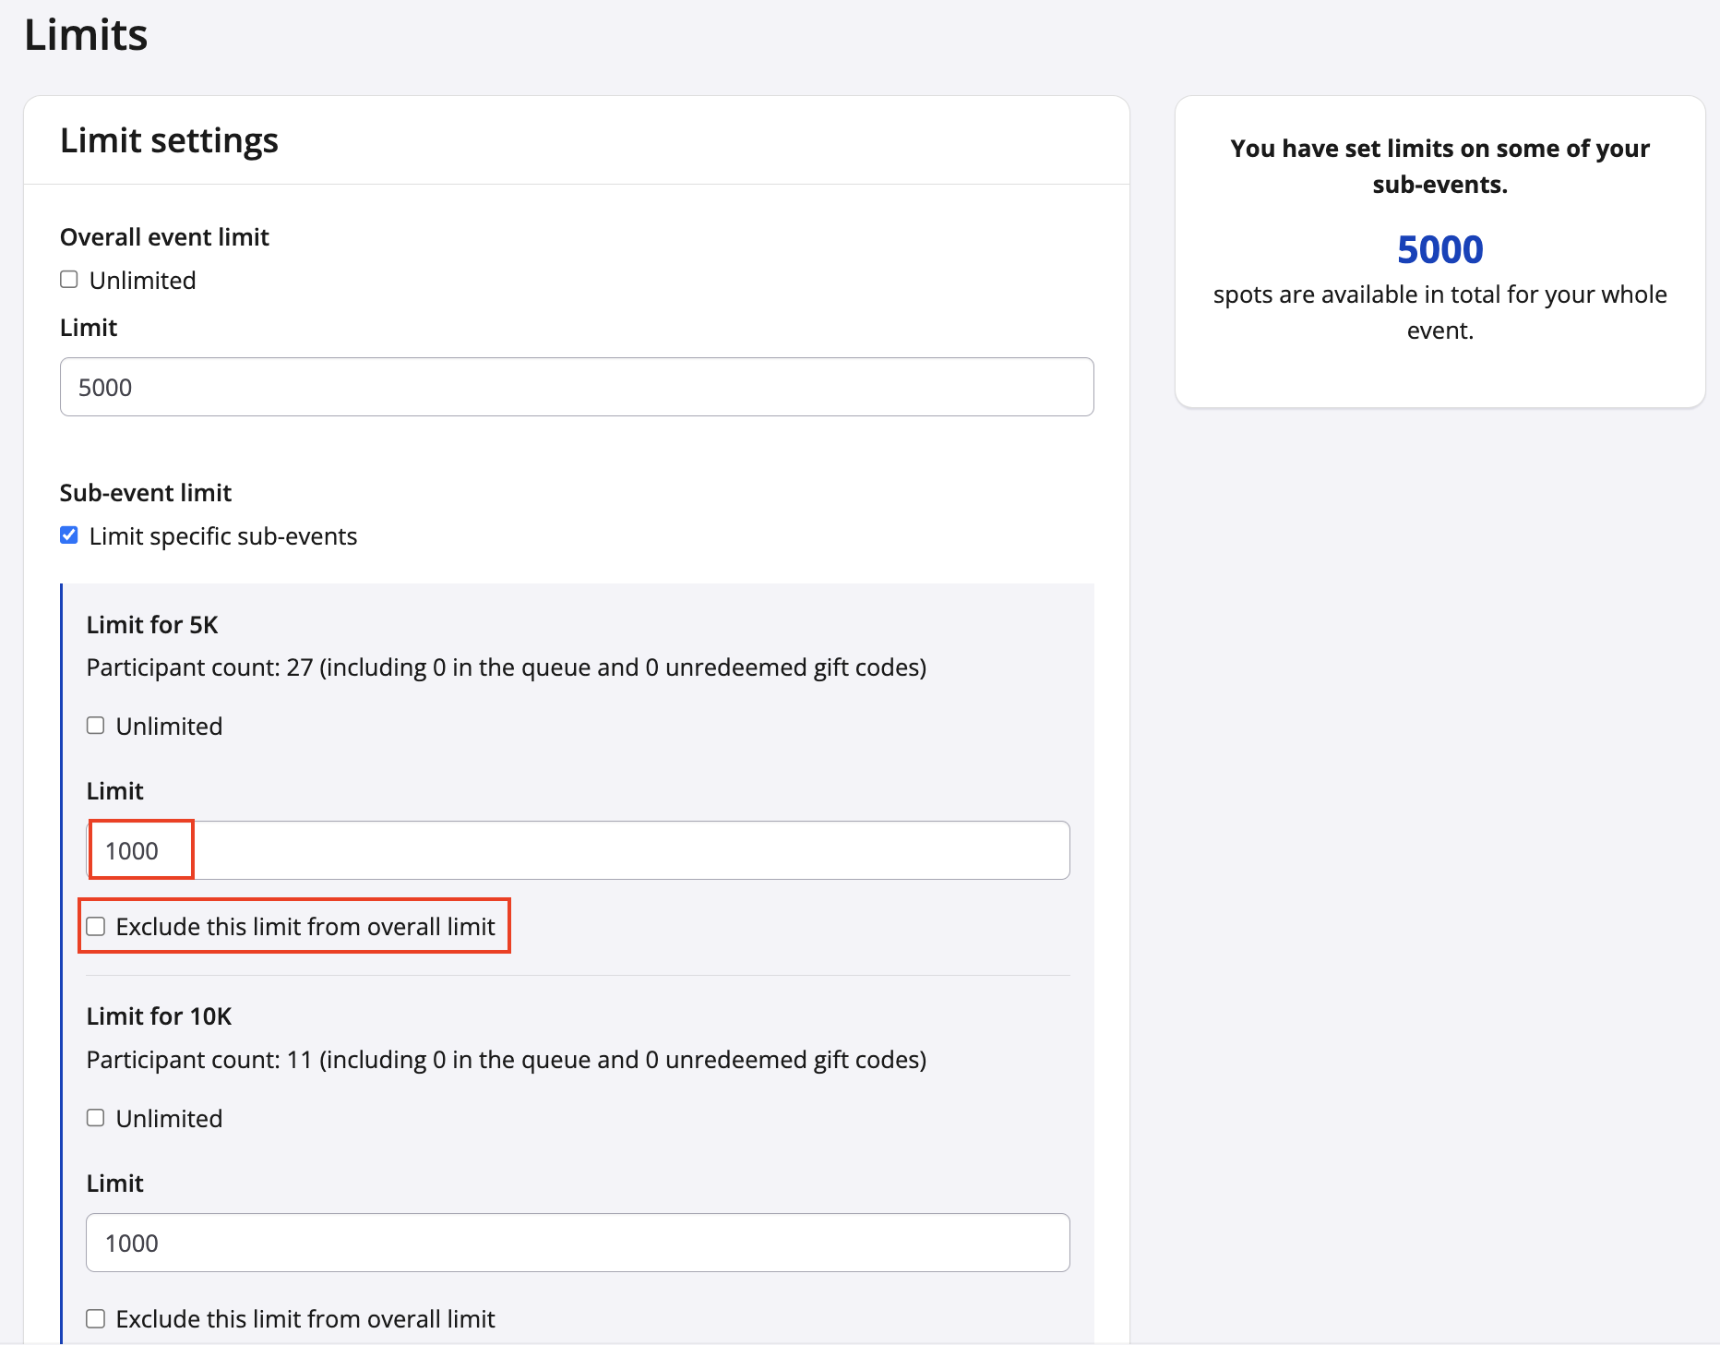Click the Limit settings panel heading
The image size is (1720, 1346).
coord(169,140)
